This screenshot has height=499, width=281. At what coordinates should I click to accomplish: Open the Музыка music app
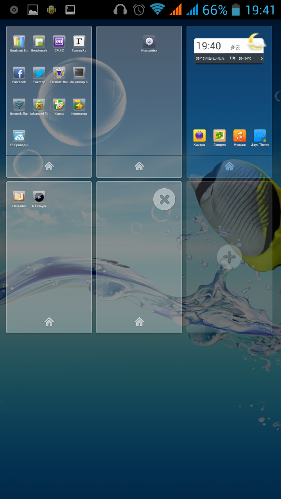point(240,136)
